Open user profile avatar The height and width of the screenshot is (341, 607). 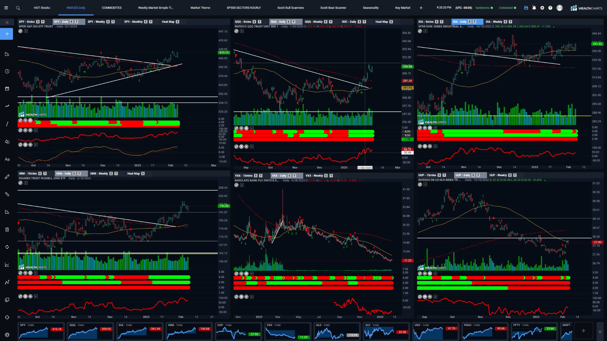560,8
